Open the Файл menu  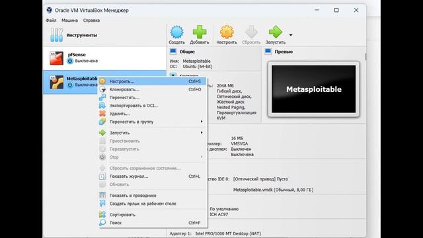(x=51, y=20)
